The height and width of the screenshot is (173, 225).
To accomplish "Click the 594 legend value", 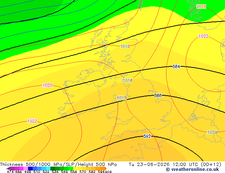I will click(101, 172).
